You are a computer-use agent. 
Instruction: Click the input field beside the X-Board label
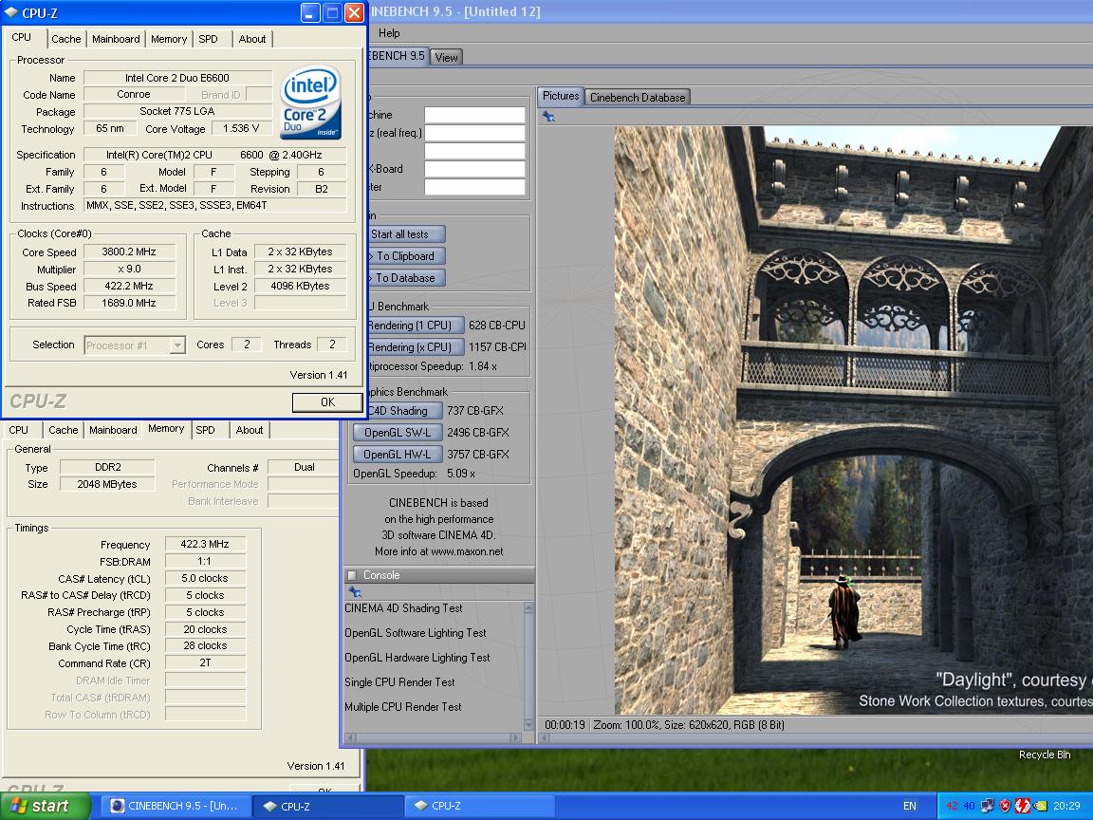click(x=474, y=169)
